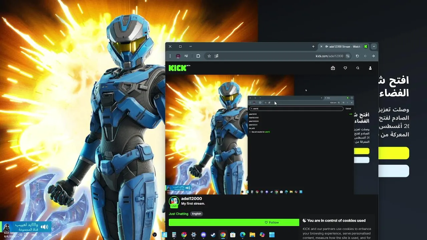This screenshot has height=240, width=427.
Task: Open system tray volume icon
Action: (21, 235)
